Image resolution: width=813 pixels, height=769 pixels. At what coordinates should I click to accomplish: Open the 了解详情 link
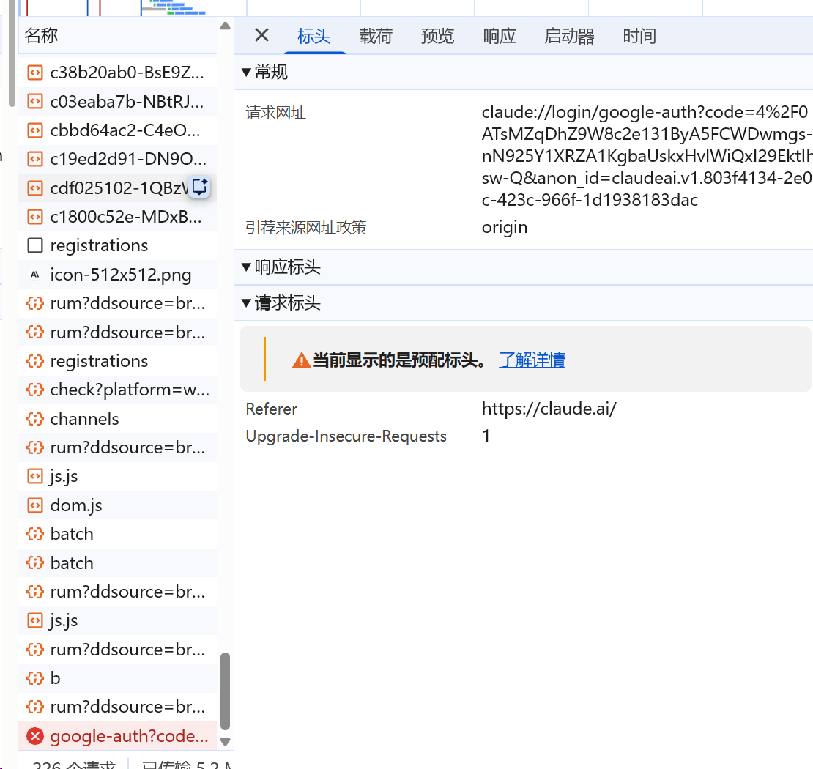coord(532,360)
